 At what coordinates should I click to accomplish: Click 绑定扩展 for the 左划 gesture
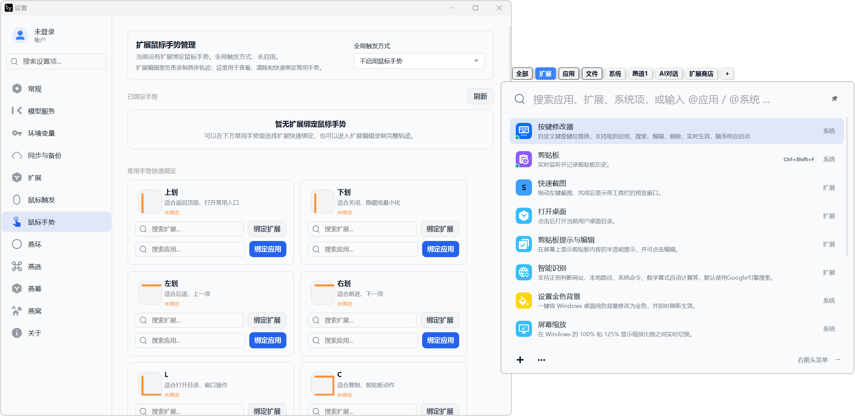(267, 320)
